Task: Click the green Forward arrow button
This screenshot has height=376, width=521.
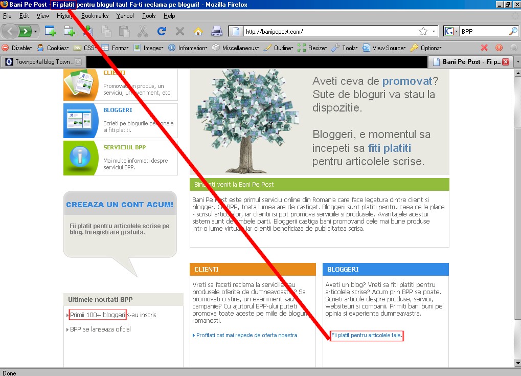Action: pyautogui.click(x=26, y=31)
